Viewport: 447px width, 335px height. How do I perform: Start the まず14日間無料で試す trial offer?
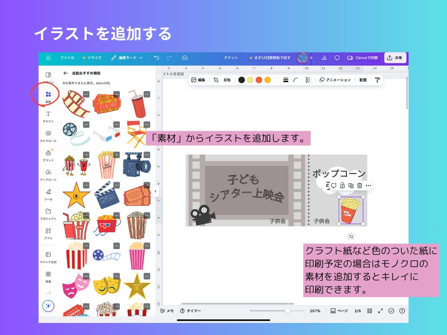[x=271, y=57]
